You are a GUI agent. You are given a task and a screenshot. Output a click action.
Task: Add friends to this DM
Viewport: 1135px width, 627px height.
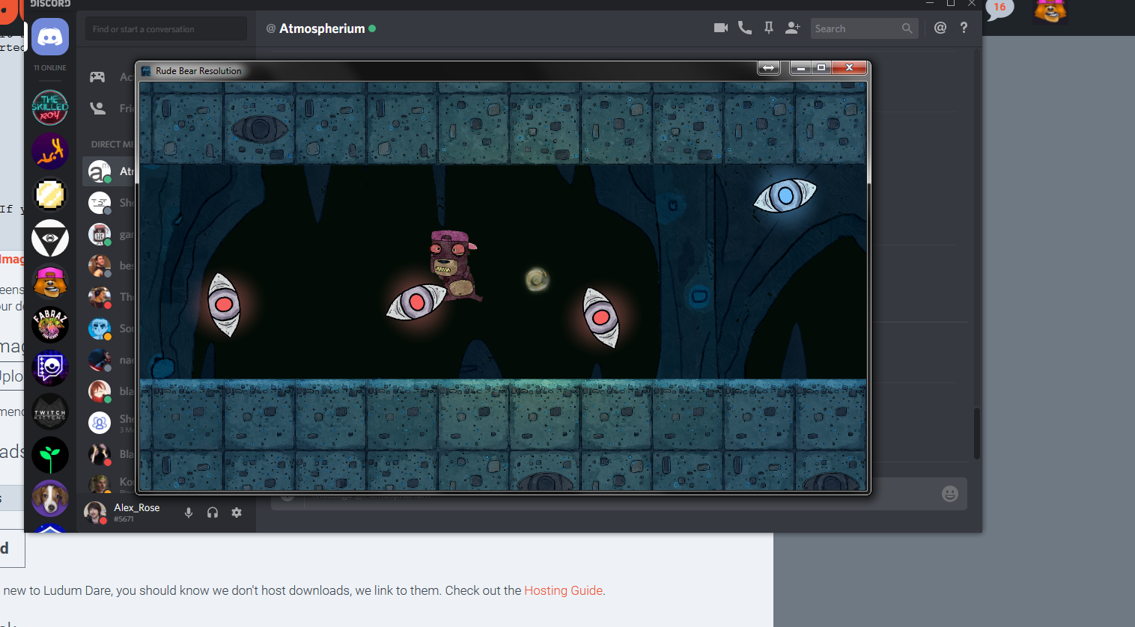point(793,28)
